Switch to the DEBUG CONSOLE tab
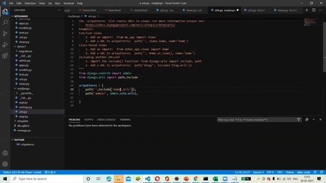 [106, 120]
